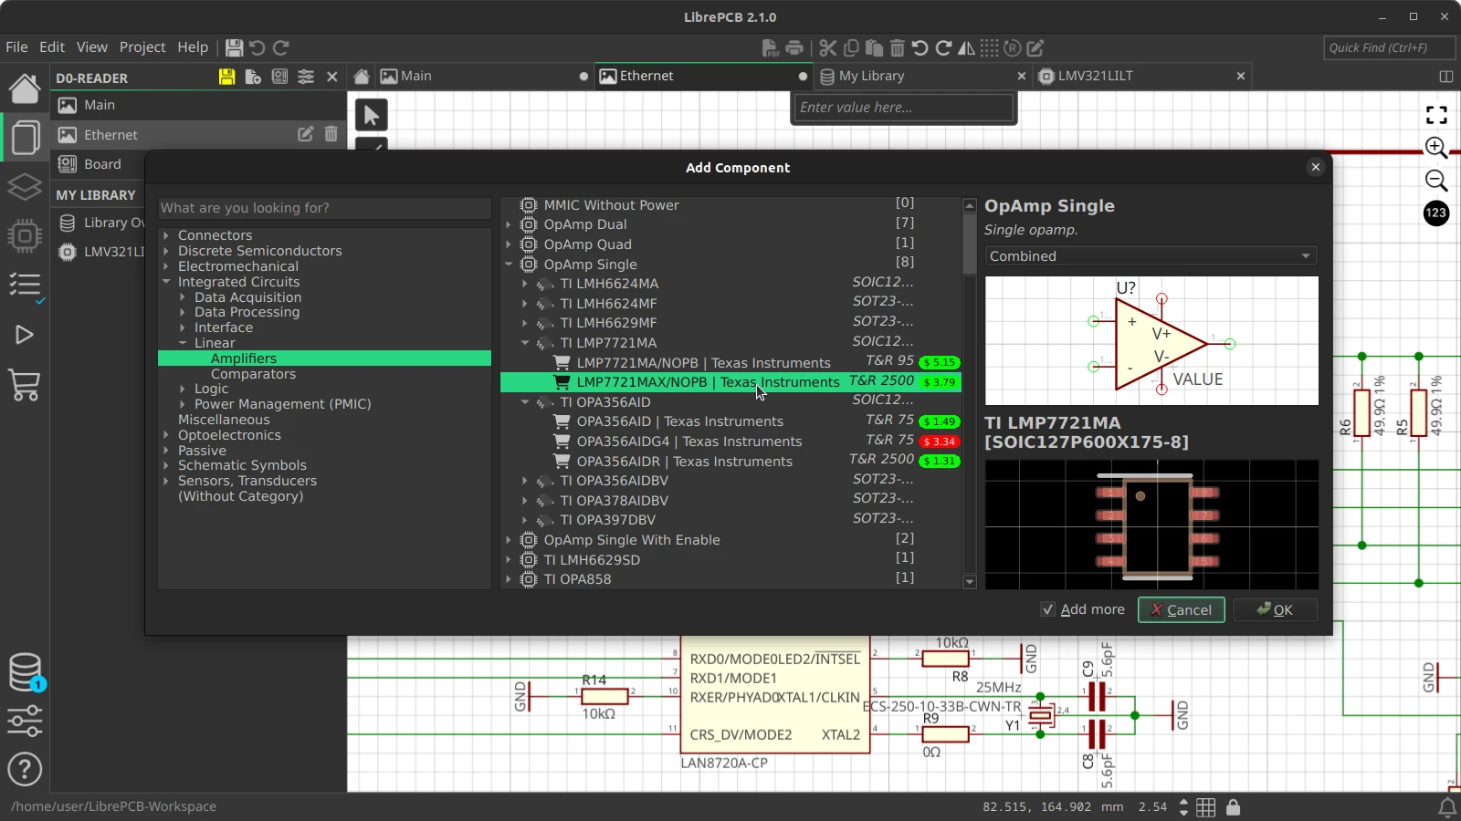Collapse the TI LMP7721MA device
Image resolution: width=1461 pixels, height=821 pixels.
point(525,343)
